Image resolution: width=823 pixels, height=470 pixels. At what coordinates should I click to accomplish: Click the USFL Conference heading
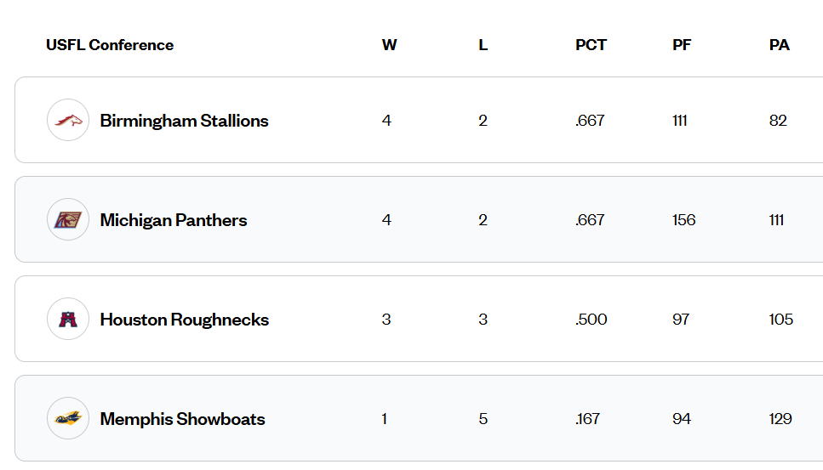click(x=110, y=45)
